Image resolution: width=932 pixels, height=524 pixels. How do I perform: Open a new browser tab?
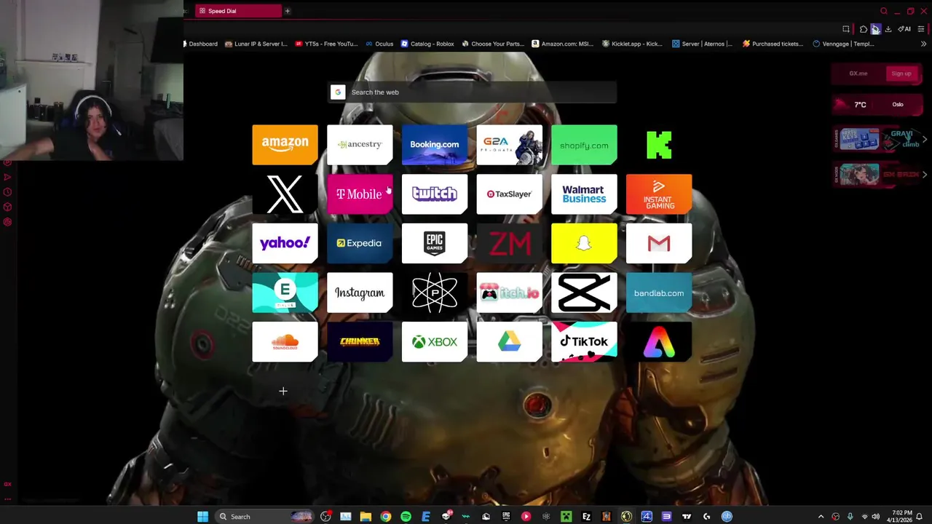[287, 11]
